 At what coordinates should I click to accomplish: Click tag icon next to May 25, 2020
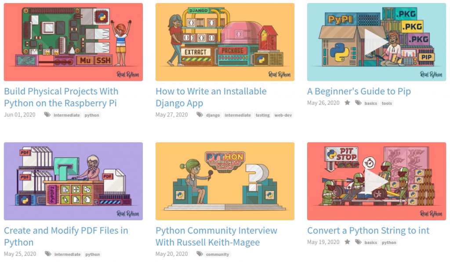click(47, 254)
